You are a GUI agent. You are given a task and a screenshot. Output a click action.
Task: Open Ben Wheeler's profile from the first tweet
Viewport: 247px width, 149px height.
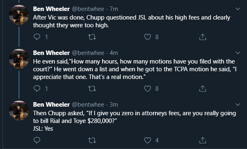51,9
